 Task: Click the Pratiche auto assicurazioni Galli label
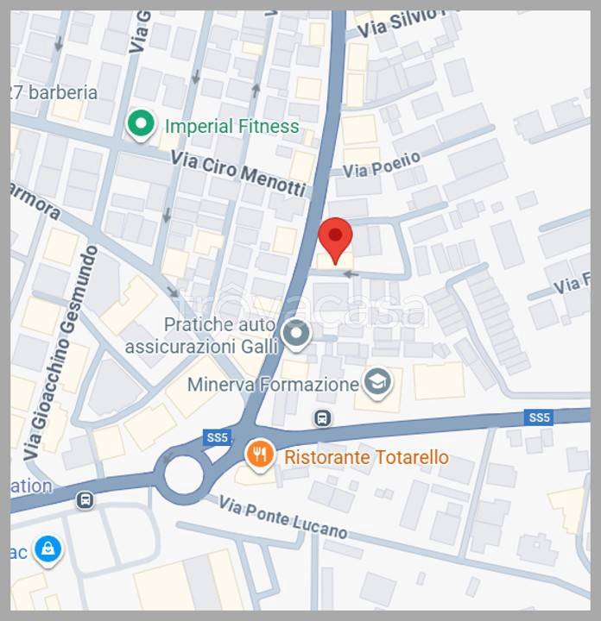point(201,336)
